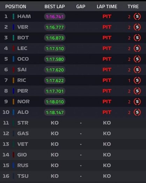Click the red team color bar beside LEC

pyautogui.click(x=14, y=48)
